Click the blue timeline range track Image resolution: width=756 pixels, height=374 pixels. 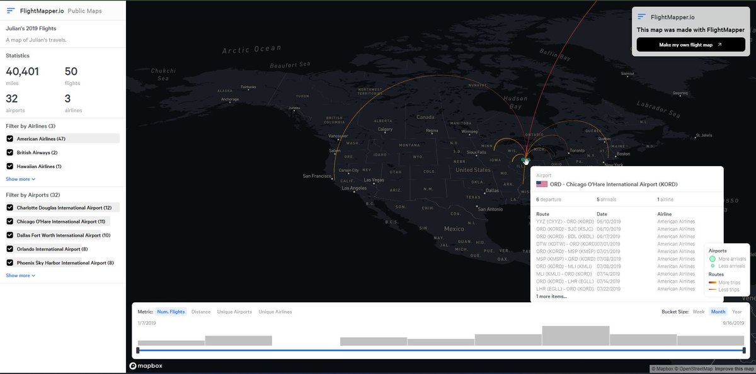pos(441,350)
